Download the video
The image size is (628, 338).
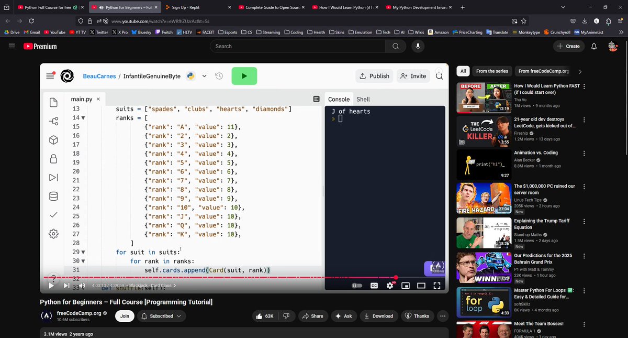tap(378, 316)
